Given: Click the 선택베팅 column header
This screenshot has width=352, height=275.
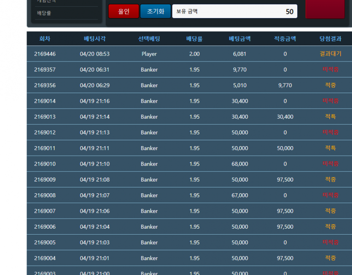Looking at the screenshot, I should click(x=149, y=39).
